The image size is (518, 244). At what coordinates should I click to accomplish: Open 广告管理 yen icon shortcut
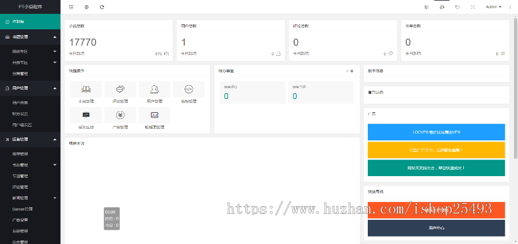[x=120, y=115]
